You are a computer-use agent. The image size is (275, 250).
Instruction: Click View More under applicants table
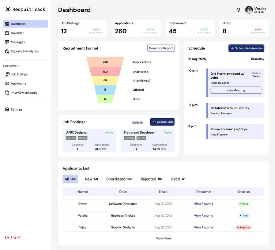pyautogui.click(x=163, y=238)
